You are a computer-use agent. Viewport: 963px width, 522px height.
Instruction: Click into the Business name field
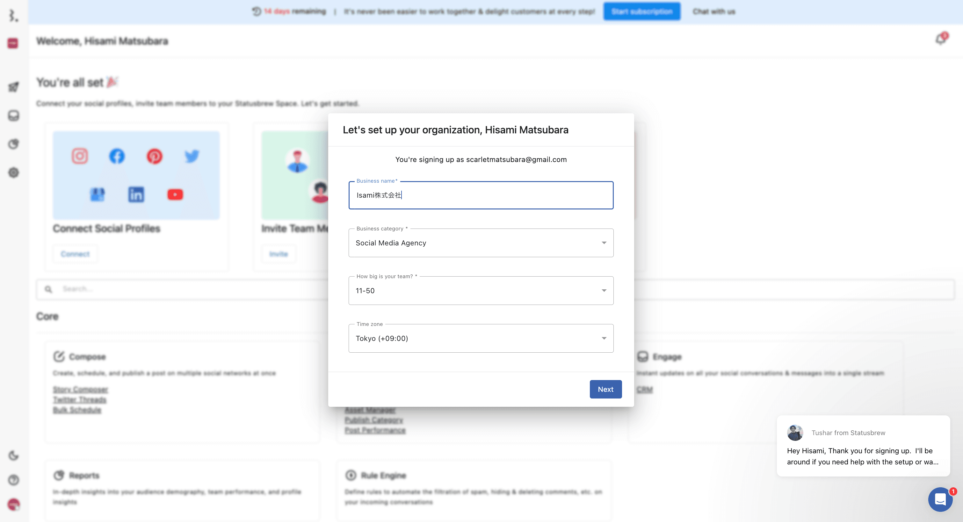click(481, 195)
